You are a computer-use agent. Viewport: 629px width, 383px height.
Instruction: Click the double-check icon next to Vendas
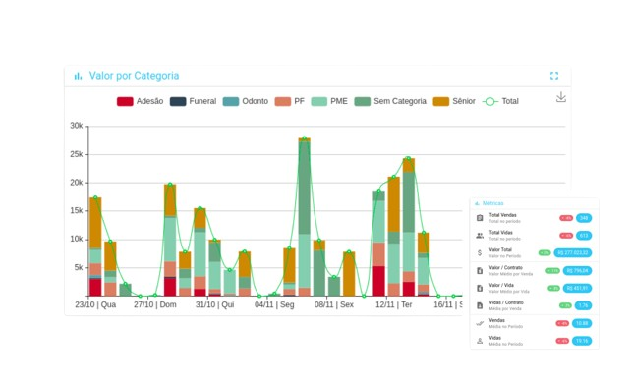coord(480,323)
